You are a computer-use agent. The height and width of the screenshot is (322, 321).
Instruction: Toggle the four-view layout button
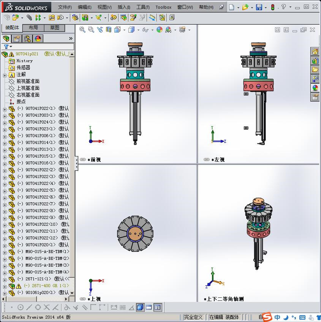point(158,307)
